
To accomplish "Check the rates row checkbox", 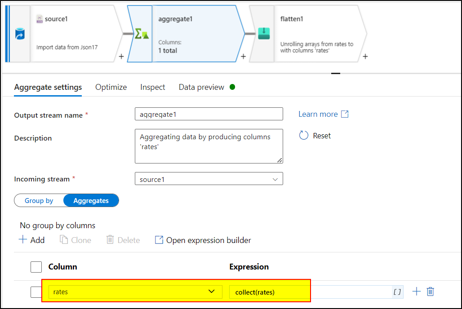I will [x=36, y=291].
